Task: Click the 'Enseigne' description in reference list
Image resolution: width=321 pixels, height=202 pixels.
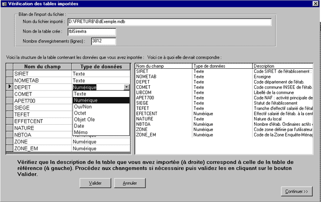Action: click(x=262, y=77)
